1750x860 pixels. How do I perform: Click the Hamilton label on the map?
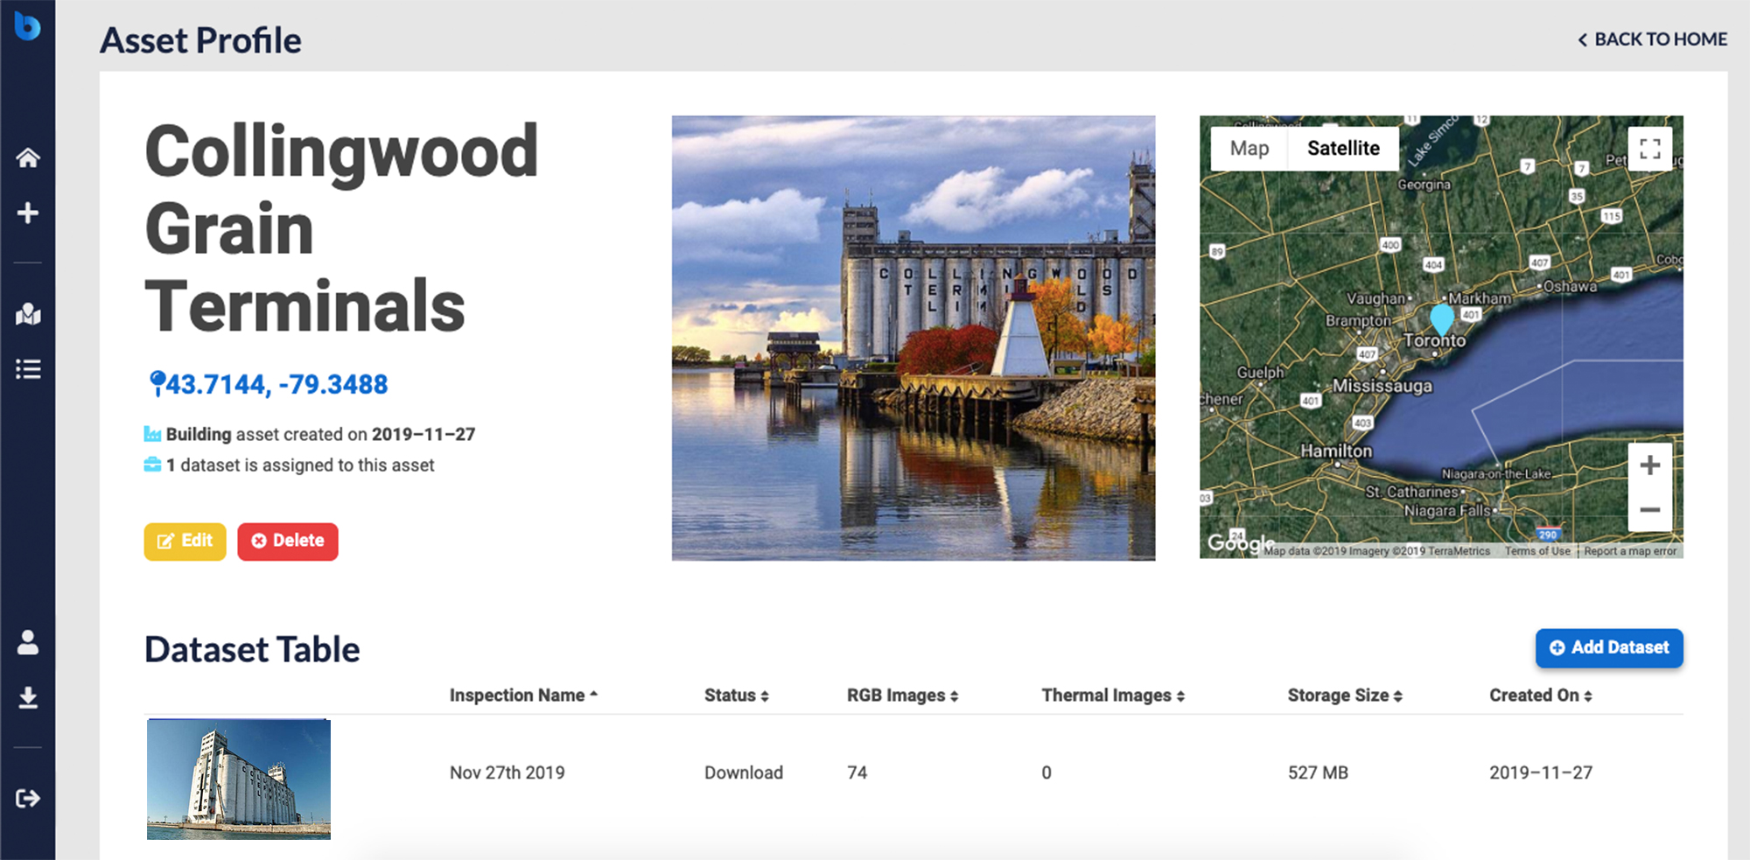pos(1336,451)
